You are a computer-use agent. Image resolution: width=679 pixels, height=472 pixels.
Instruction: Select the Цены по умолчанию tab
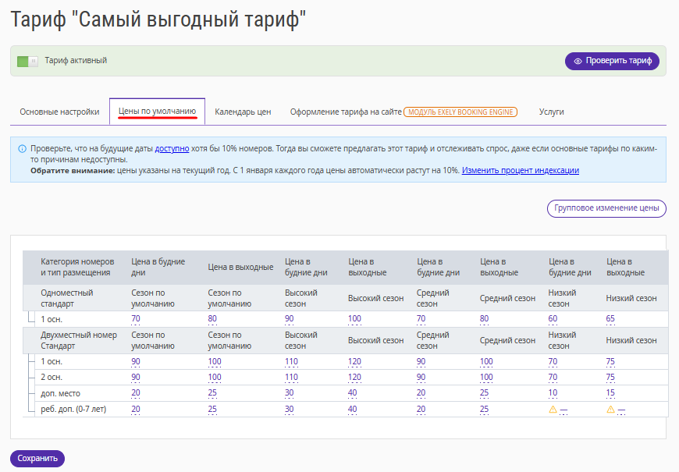157,112
